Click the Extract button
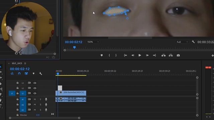Screen dimensions: 214x120 coord(171,55)
